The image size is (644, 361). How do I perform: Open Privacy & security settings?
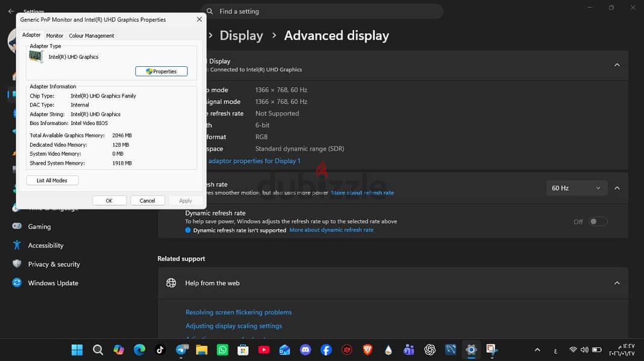click(54, 264)
